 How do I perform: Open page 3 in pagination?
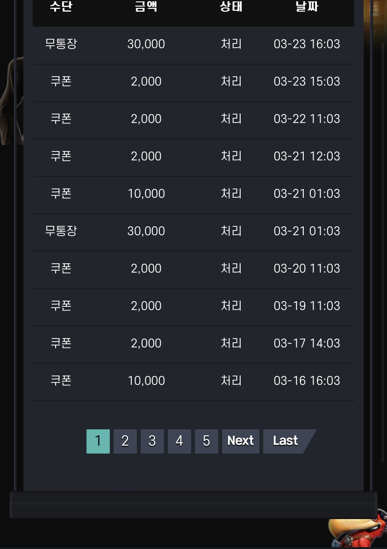152,441
